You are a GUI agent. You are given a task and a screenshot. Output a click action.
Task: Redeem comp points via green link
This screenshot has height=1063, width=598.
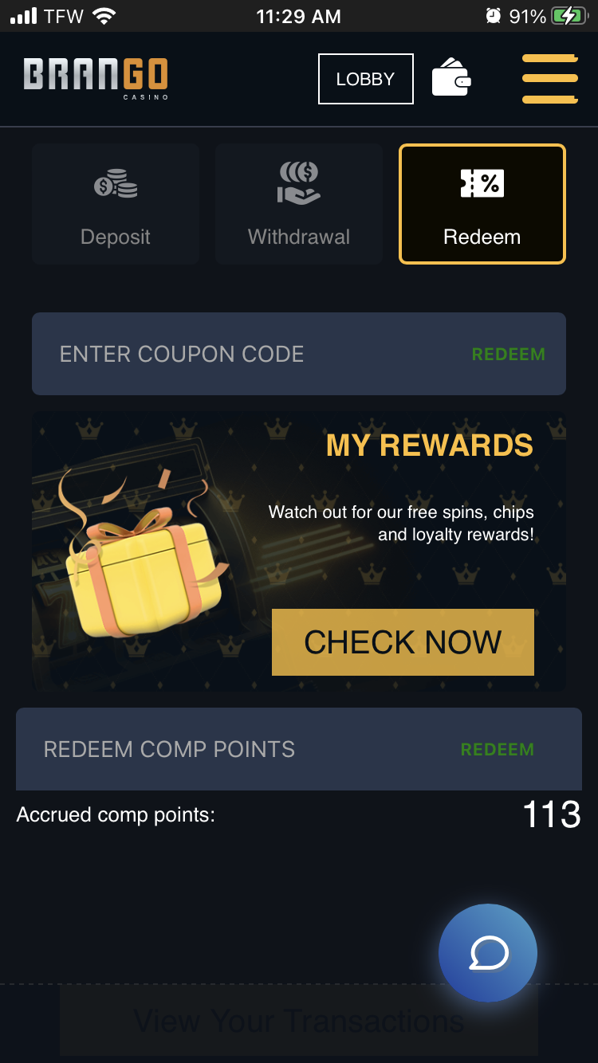(498, 750)
